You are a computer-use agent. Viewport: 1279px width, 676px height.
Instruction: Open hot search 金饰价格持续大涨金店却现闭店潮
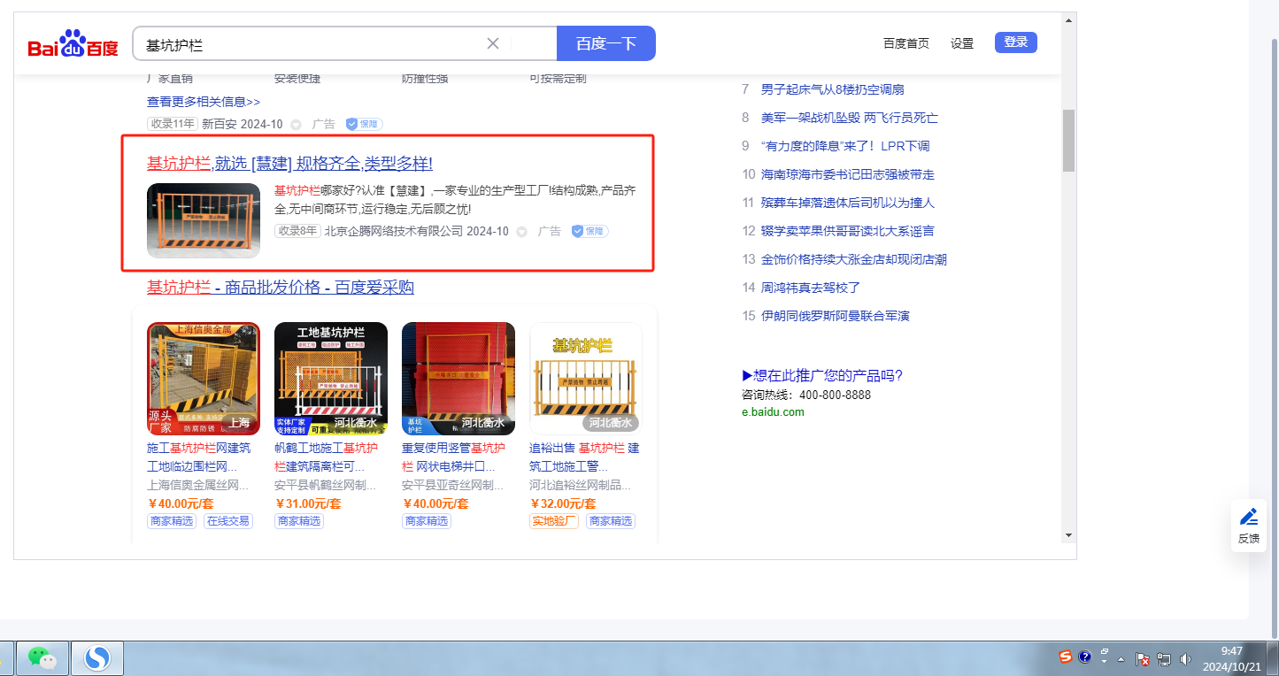coord(854,259)
